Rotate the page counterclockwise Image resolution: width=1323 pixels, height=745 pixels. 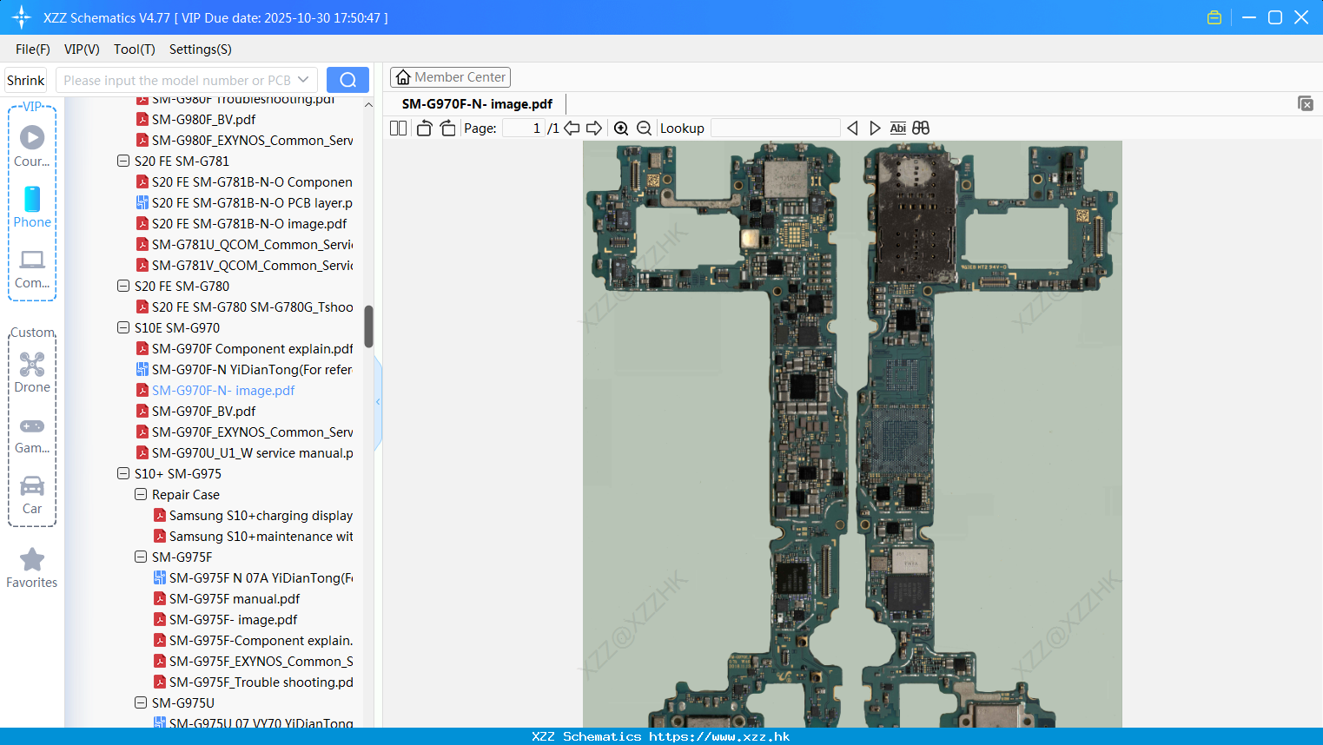(424, 128)
